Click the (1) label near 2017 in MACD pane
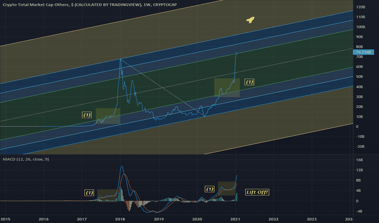The image size is (379, 223). pos(89,193)
